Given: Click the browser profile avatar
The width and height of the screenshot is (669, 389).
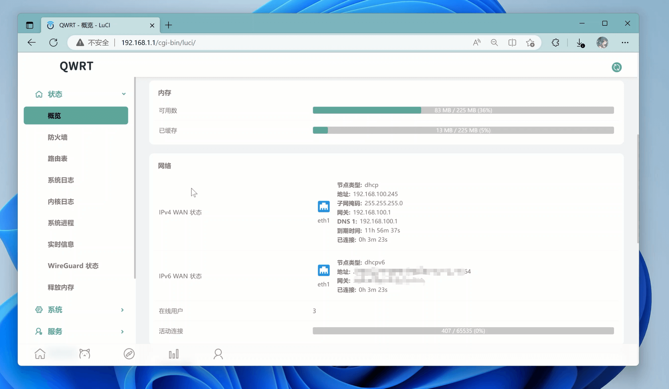Looking at the screenshot, I should 602,42.
